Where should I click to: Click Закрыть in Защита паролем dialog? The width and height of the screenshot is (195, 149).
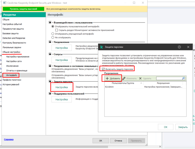[183, 127]
